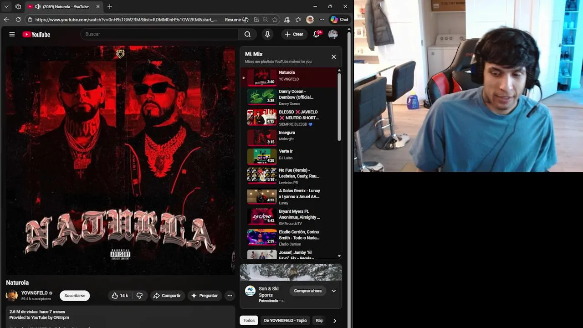583x328 pixels.
Task: Open the Edge profile avatar
Action: 310,20
